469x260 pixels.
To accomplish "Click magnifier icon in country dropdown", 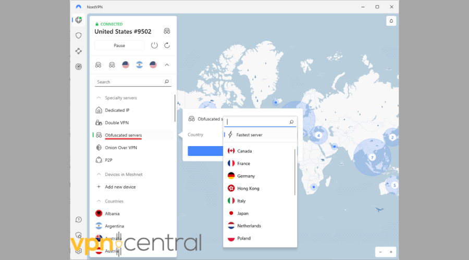I will 291,122.
